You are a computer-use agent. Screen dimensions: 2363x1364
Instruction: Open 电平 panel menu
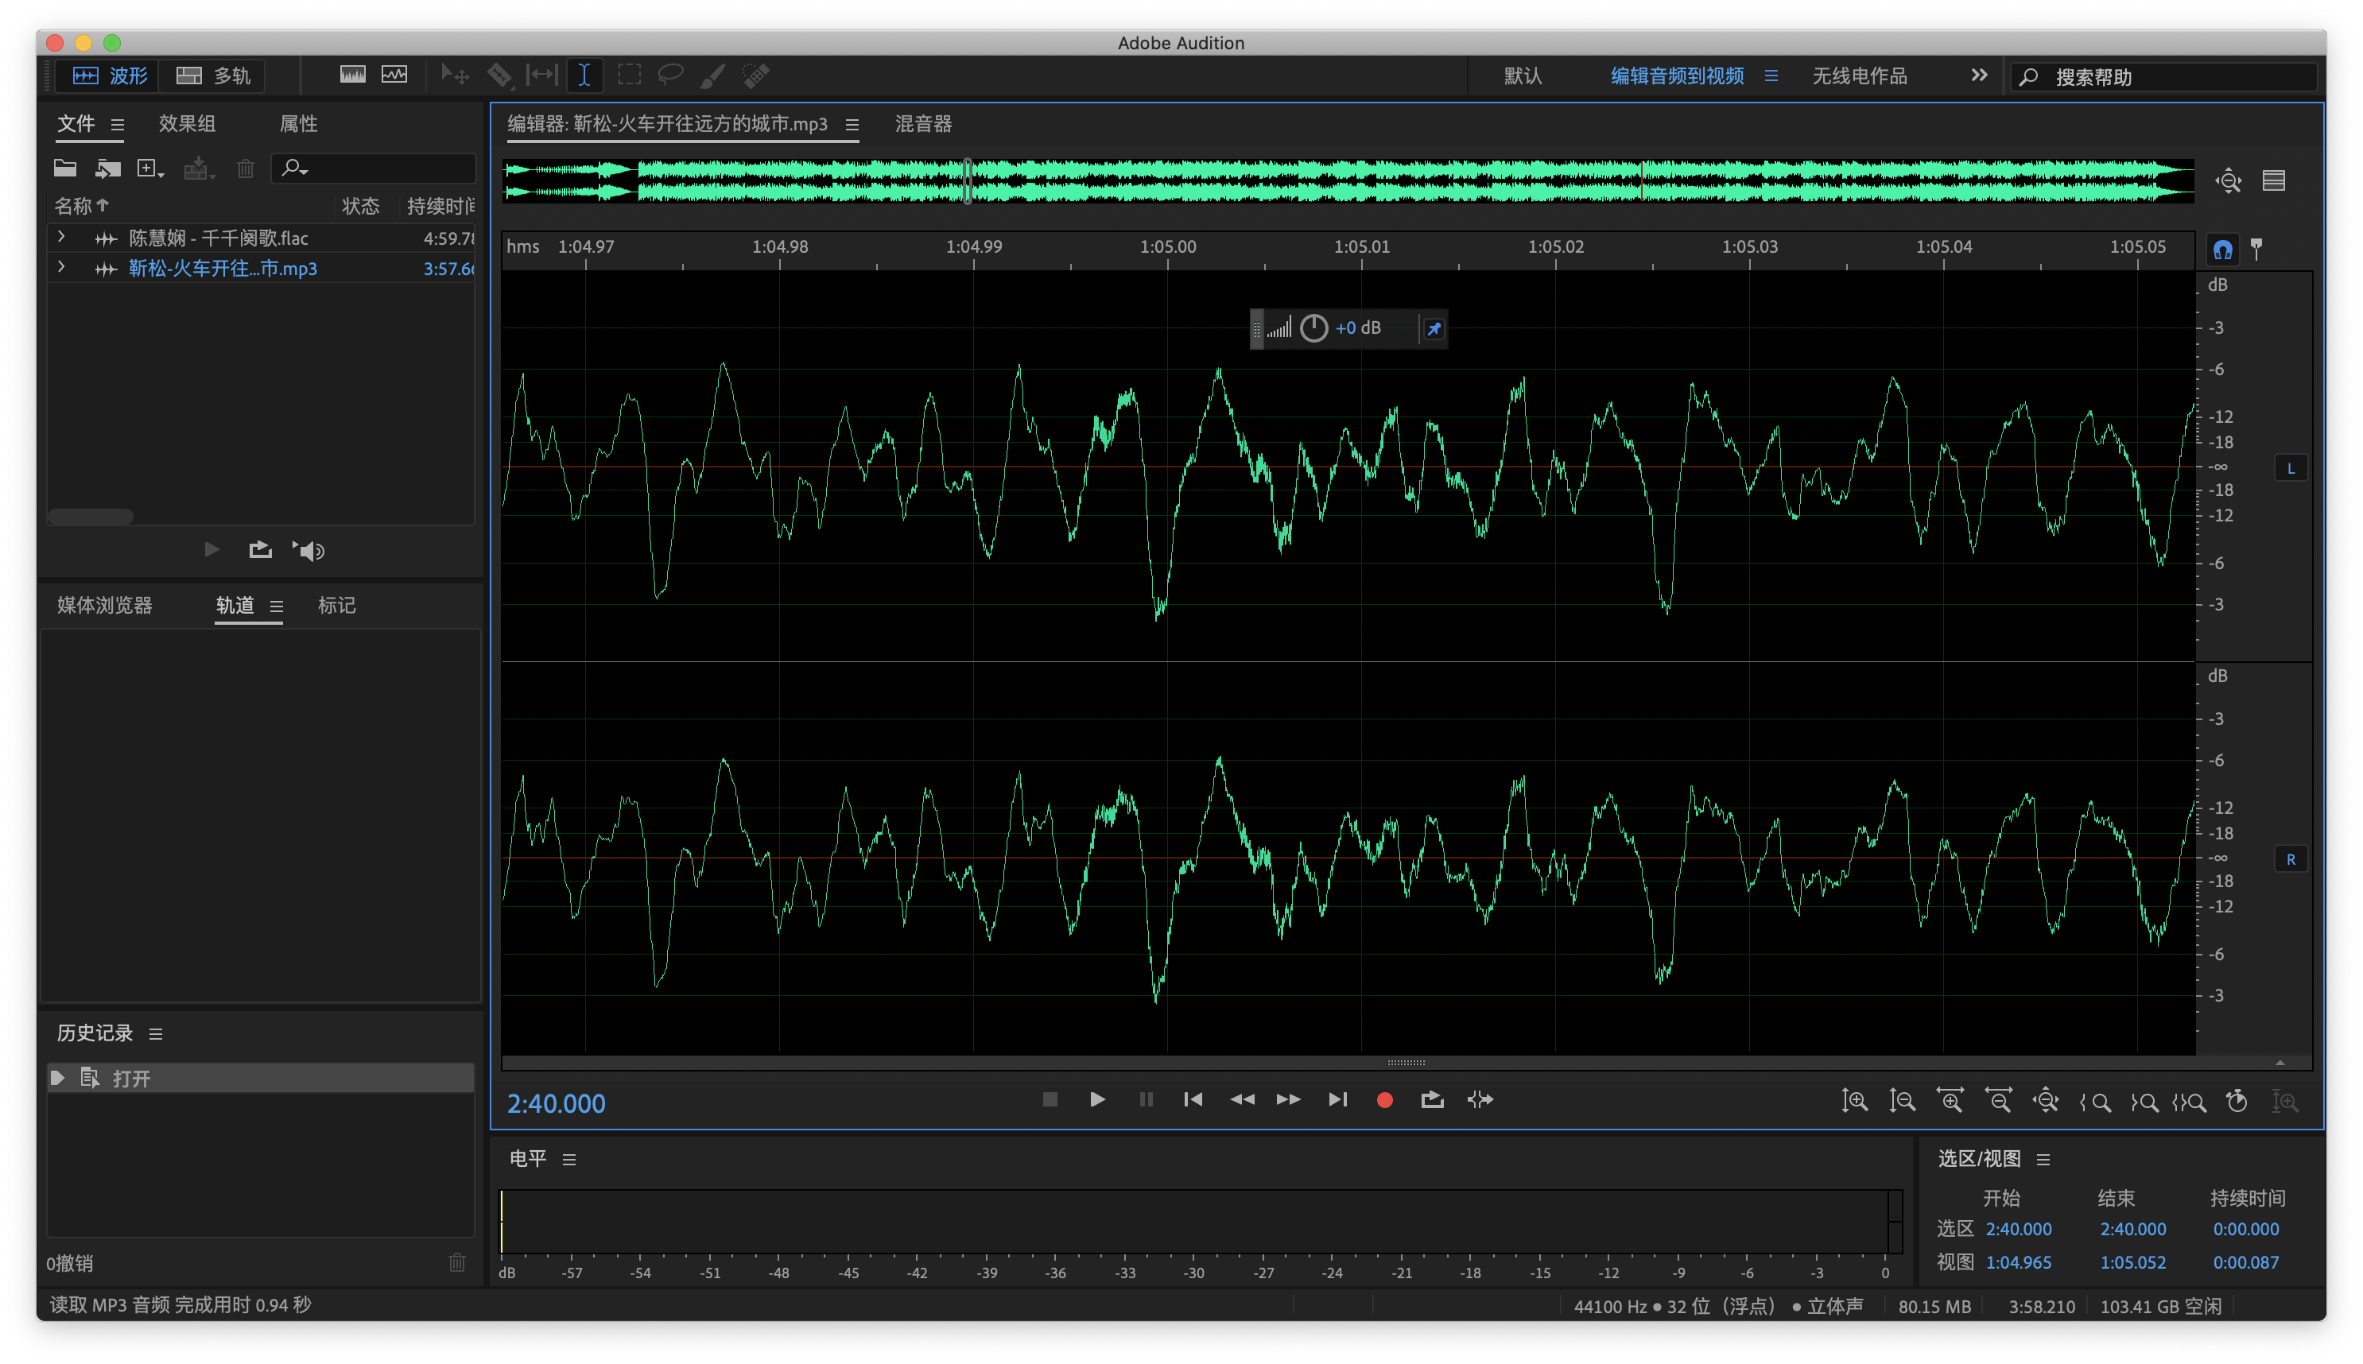568,1160
